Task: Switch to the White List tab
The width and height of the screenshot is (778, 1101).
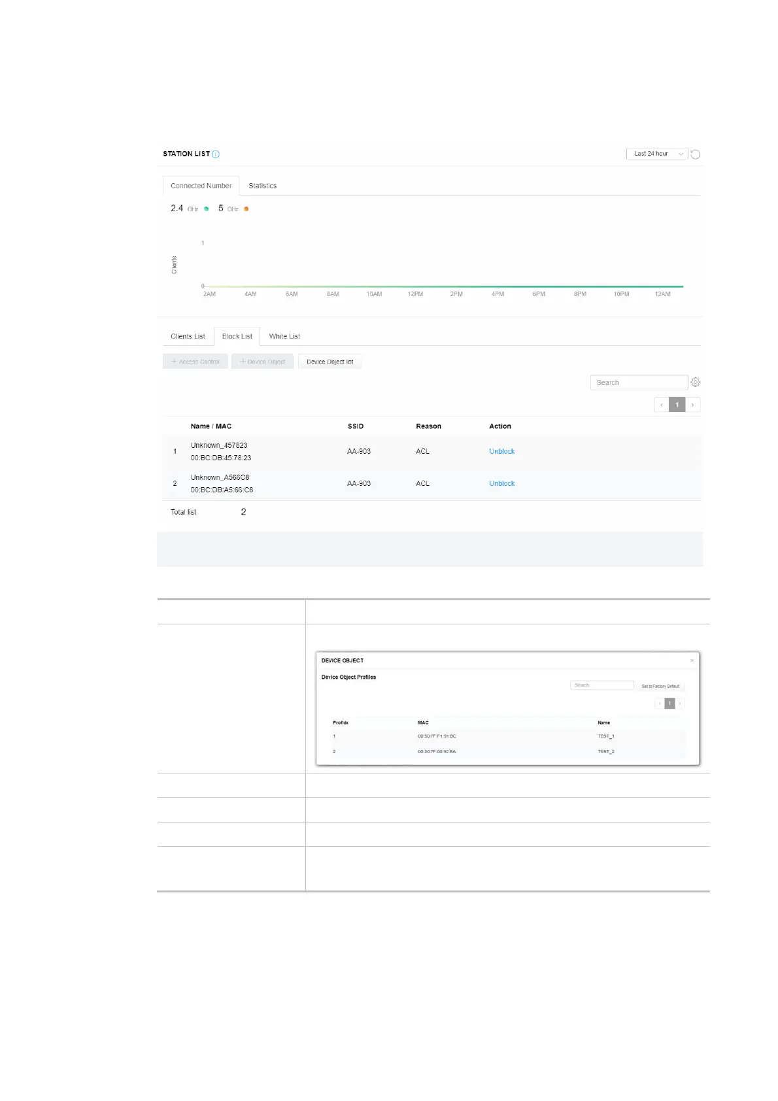Action: (x=284, y=336)
